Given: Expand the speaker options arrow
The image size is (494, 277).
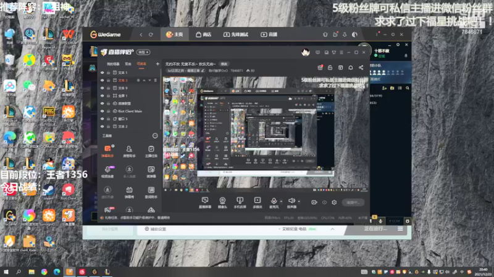Looking at the screenshot, I should pyautogui.click(x=299, y=201).
